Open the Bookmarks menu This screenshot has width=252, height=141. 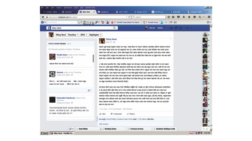click(x=68, y=7)
